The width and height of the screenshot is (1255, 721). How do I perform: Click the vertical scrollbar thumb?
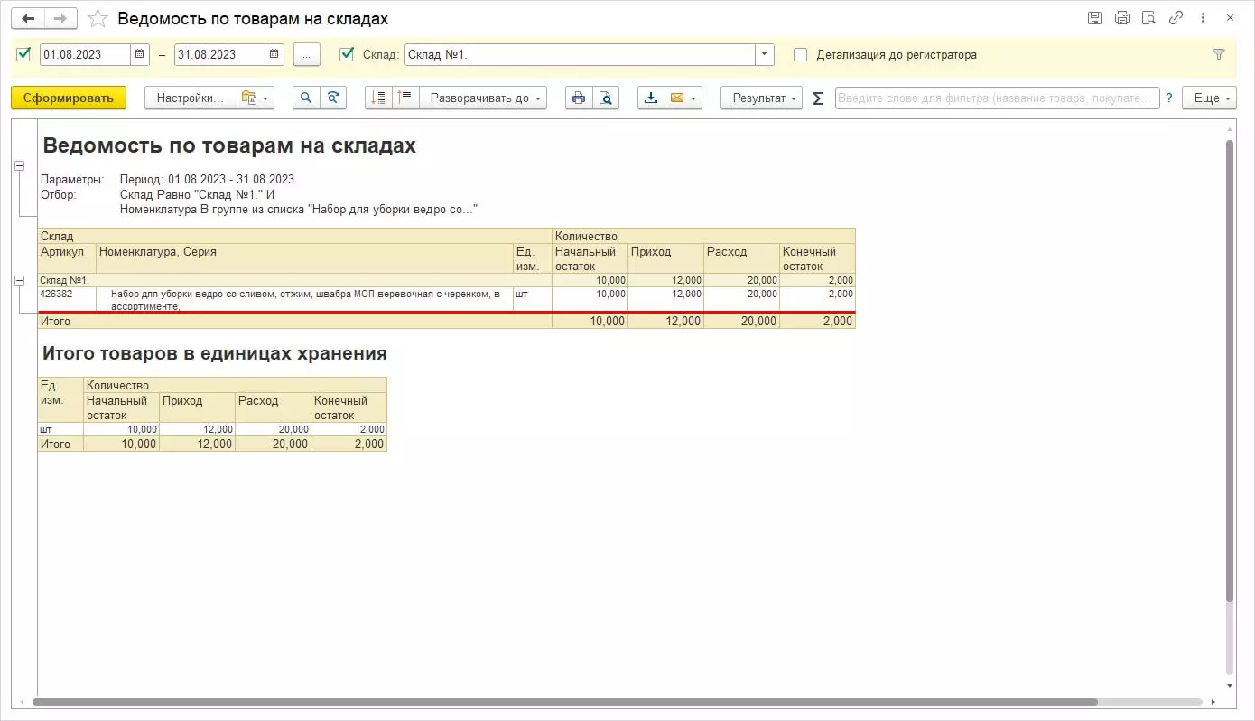click(1229, 370)
